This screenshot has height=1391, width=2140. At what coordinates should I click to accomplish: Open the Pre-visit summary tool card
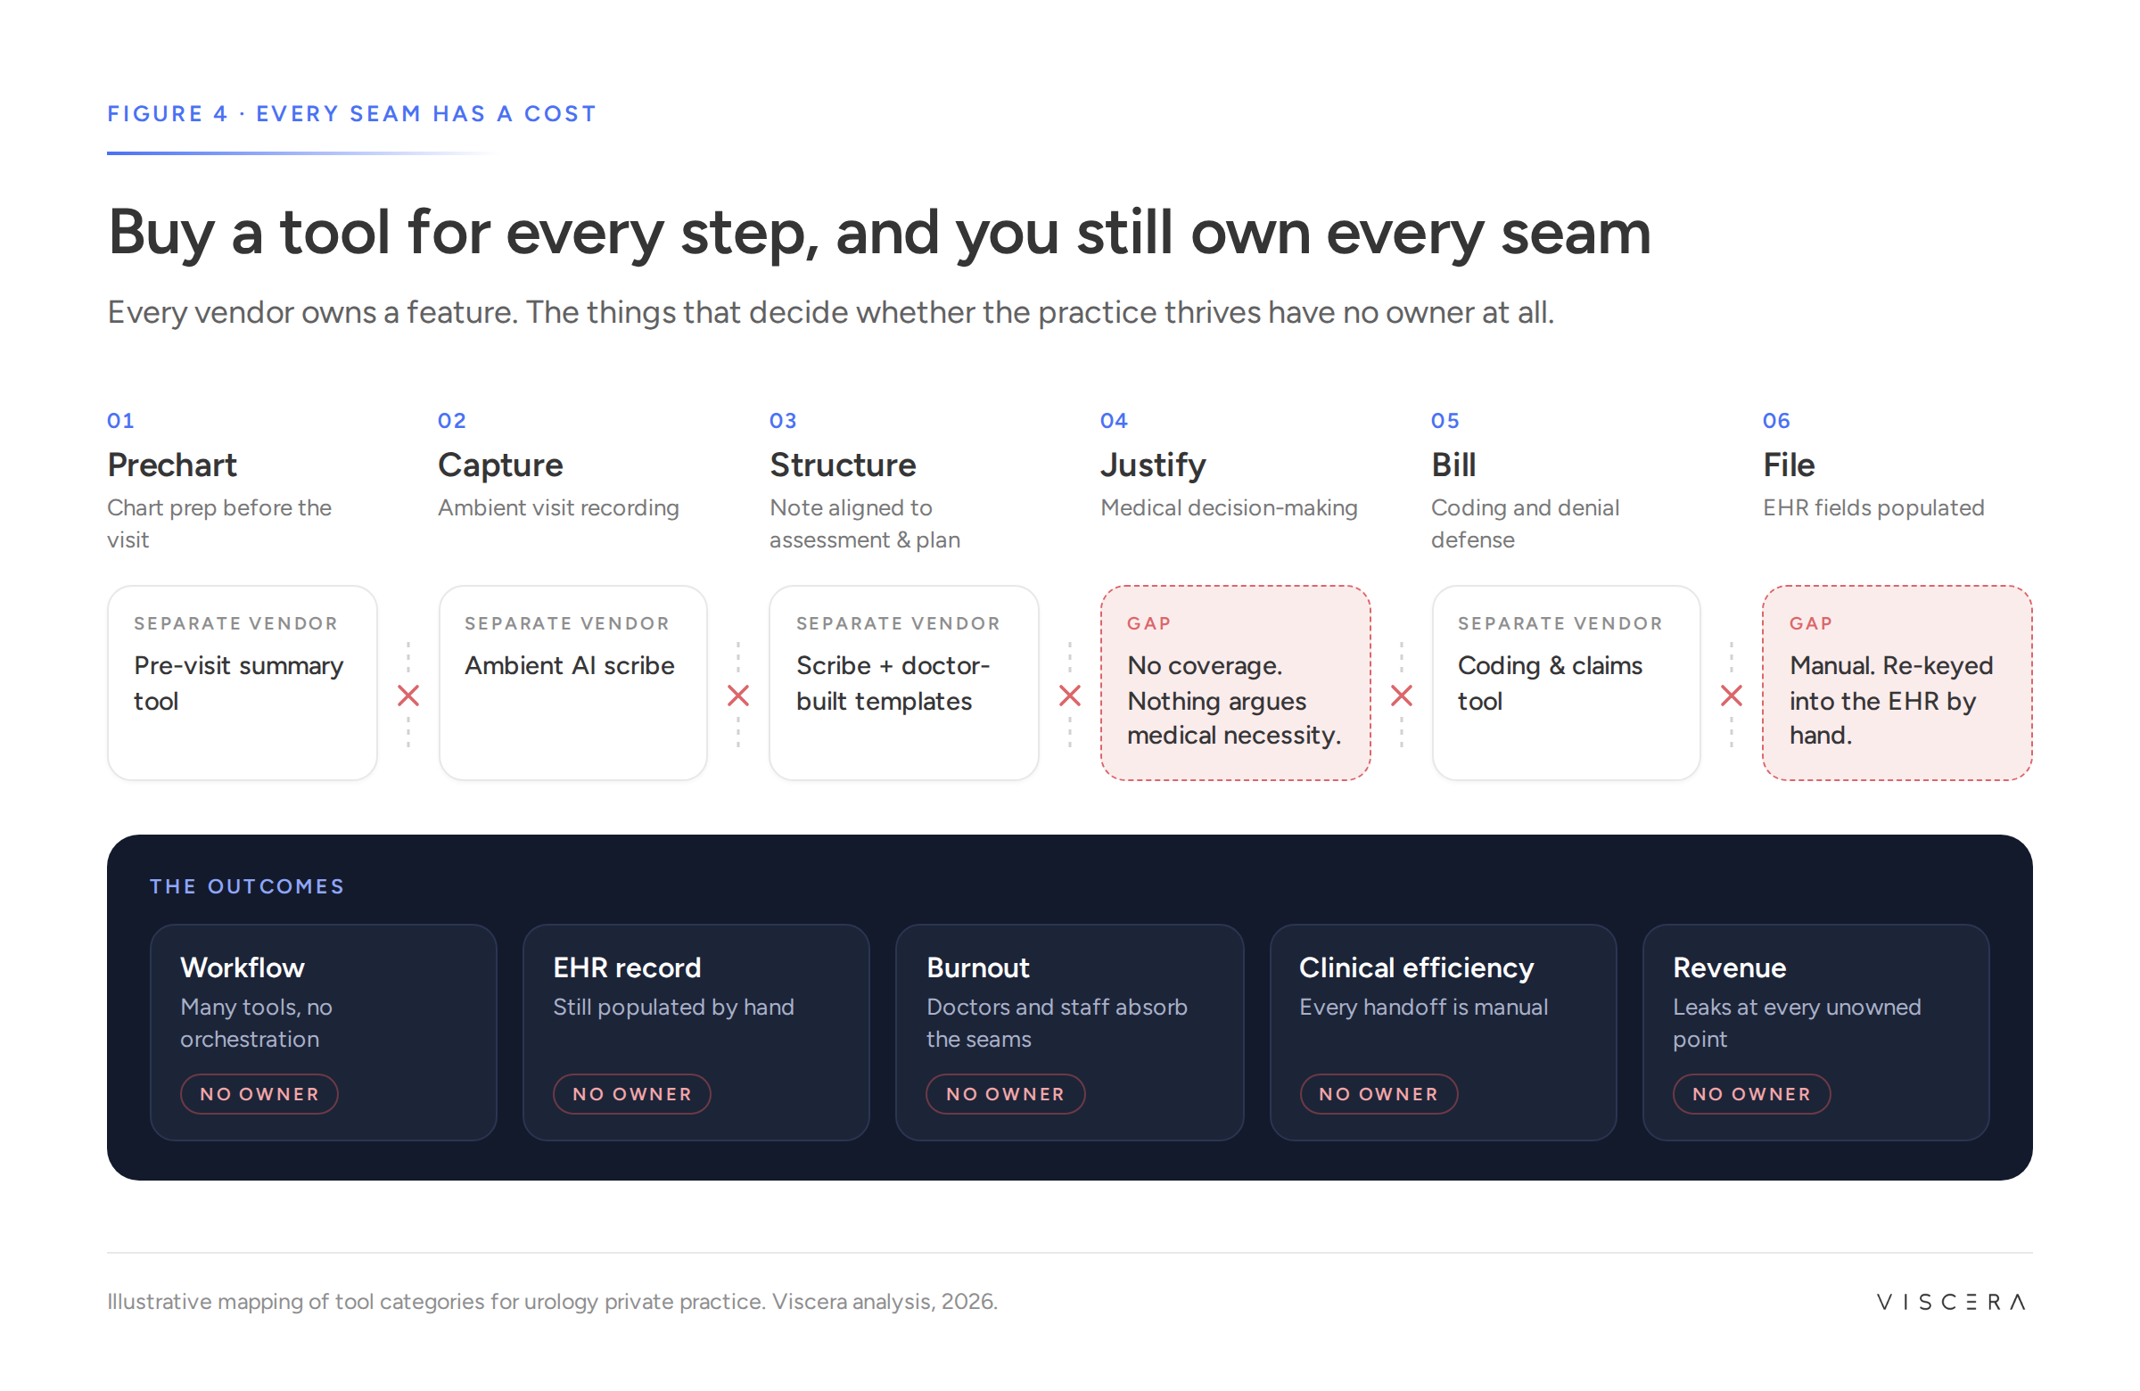(x=242, y=682)
